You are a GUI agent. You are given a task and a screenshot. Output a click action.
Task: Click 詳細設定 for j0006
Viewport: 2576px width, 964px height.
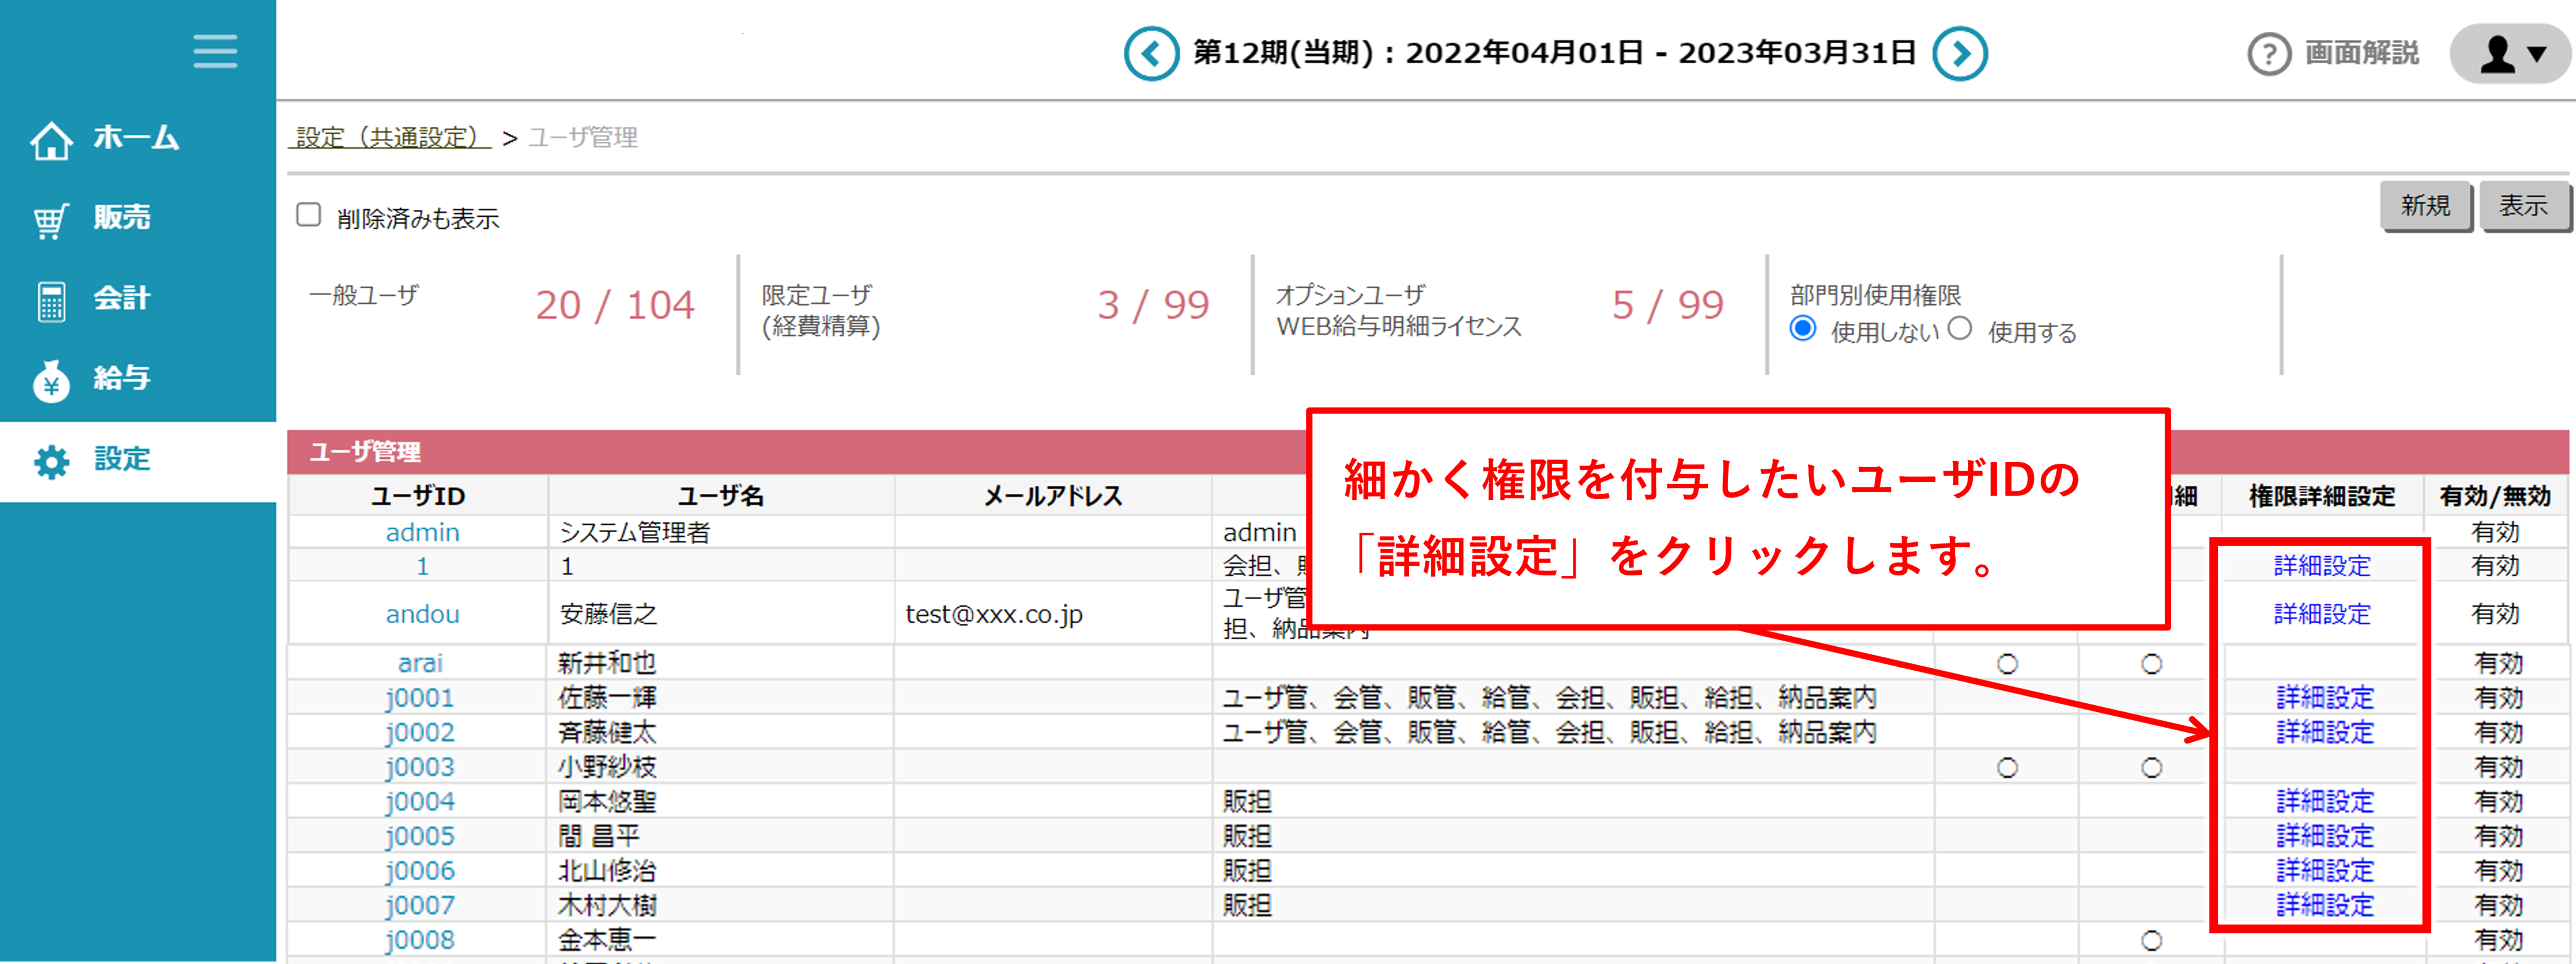2325,870
